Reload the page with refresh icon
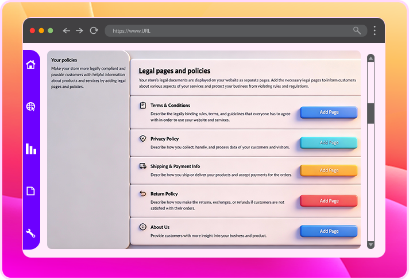The height and width of the screenshot is (280, 409). (x=94, y=30)
